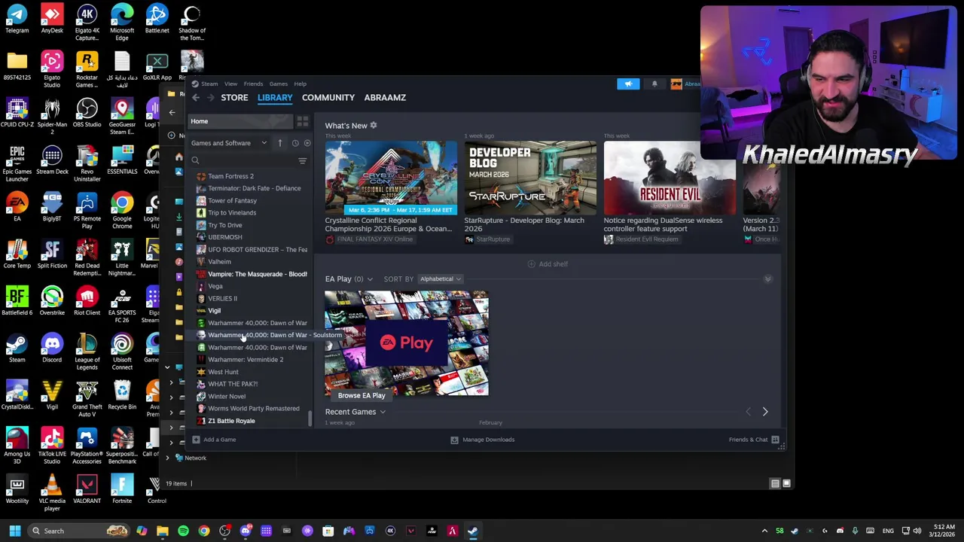
Task: Switch to the COMMUNITY tab
Action: pos(328,98)
